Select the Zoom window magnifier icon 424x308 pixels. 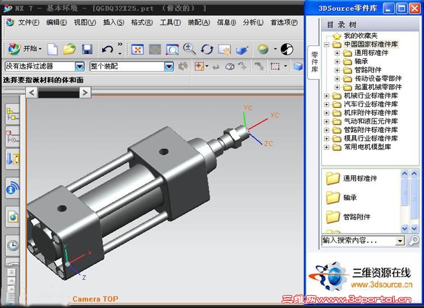tap(172, 49)
